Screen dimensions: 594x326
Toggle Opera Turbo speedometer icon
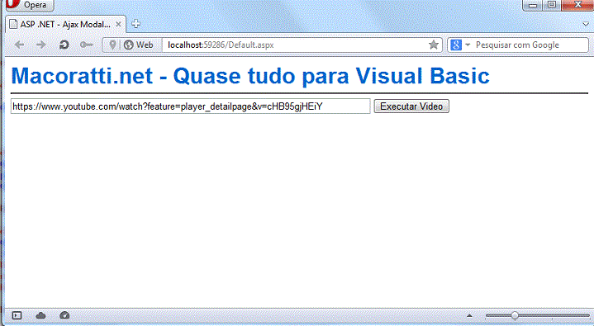[x=64, y=315]
